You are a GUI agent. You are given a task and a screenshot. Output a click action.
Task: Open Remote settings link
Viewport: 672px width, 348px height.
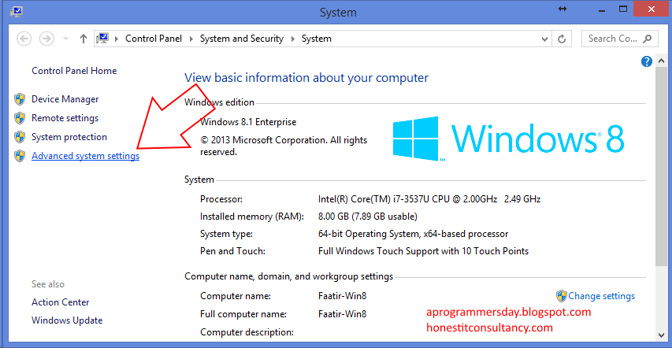[65, 118]
